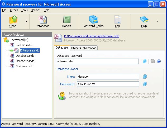Click the blue question mark help icon
This screenshot has height=128, width=167.
point(159,61)
